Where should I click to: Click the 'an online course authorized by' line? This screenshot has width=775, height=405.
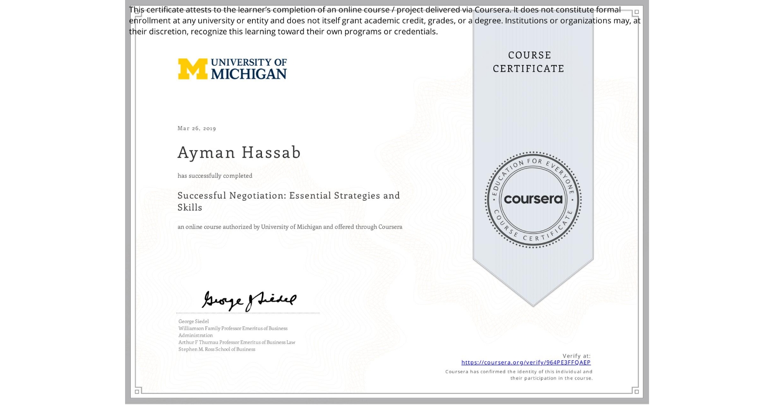click(290, 227)
